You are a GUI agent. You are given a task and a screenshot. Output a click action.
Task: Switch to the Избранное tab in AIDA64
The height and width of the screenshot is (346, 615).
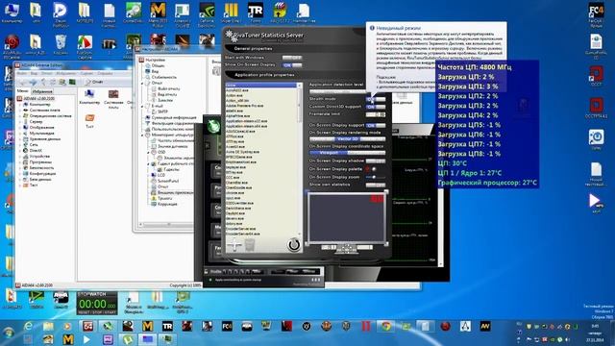tap(42, 91)
